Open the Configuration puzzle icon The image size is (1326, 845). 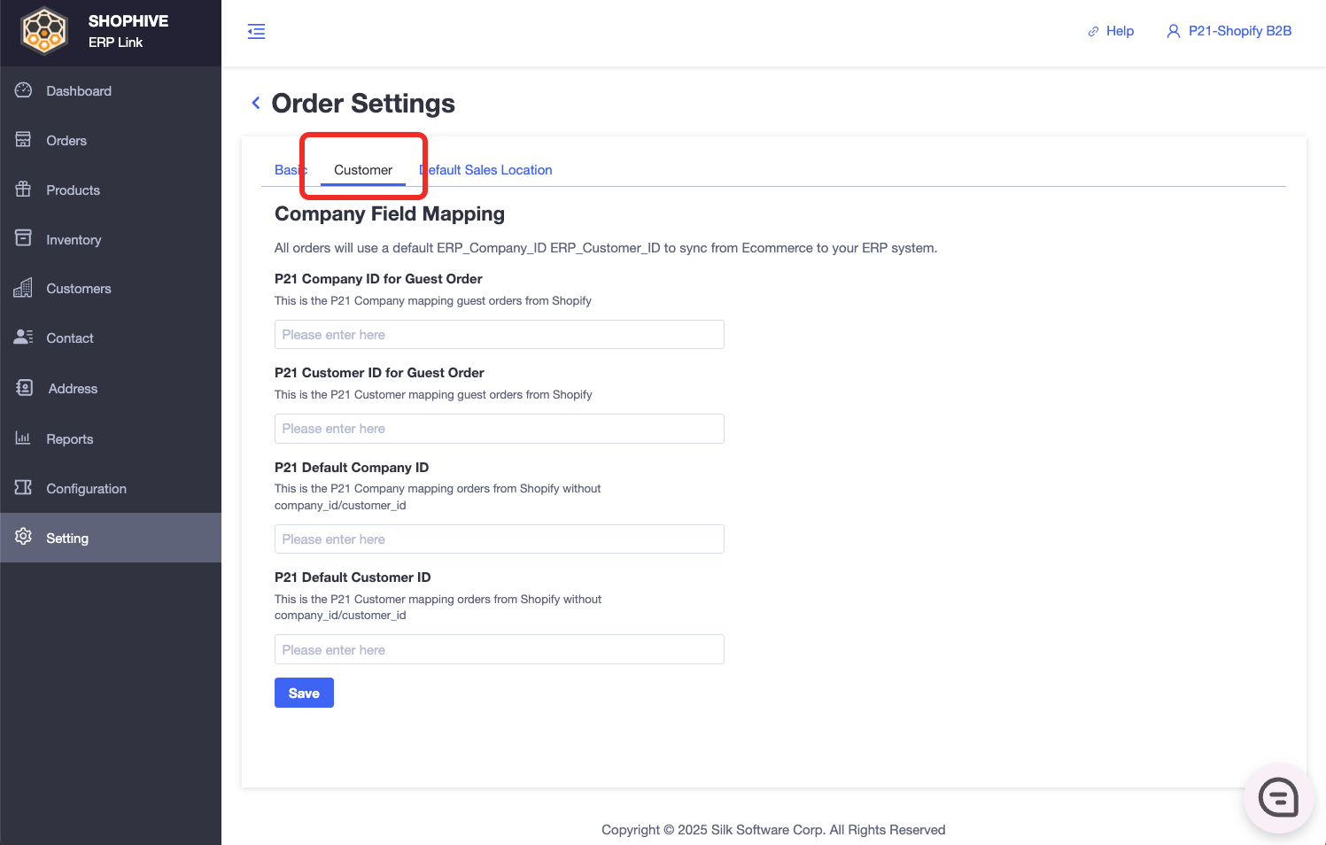coord(24,488)
